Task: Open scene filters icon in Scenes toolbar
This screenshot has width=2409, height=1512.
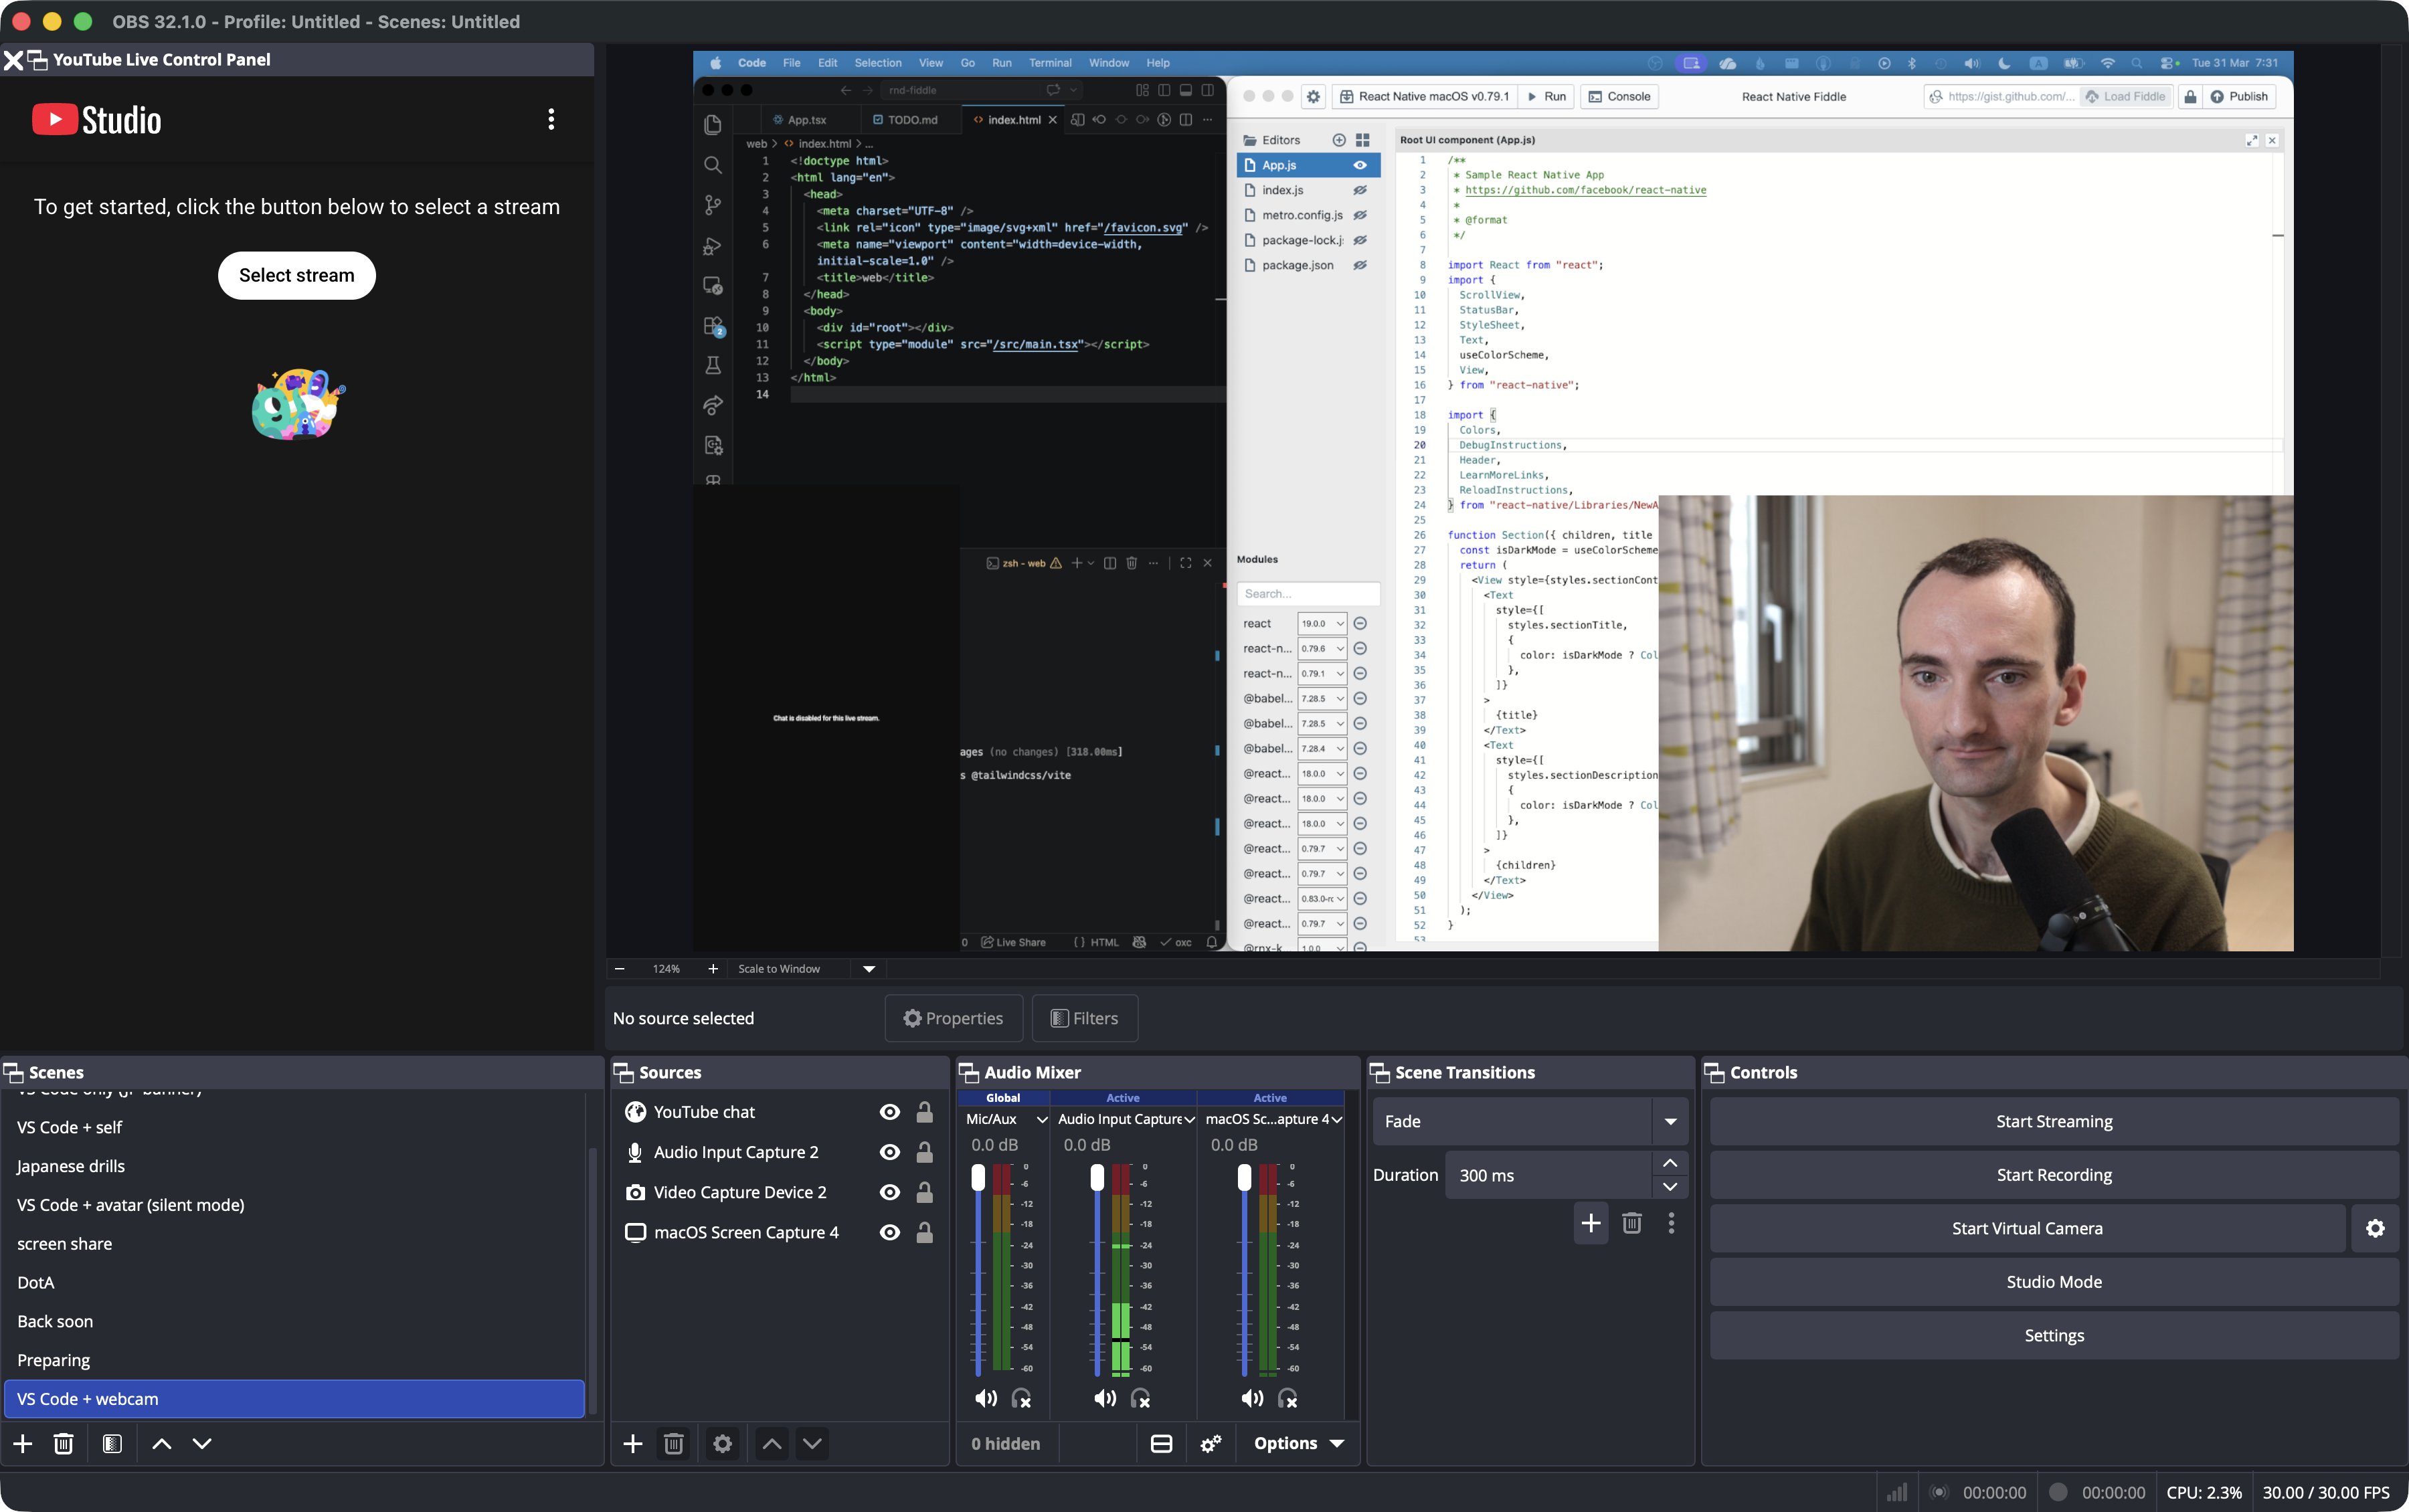Action: [x=112, y=1443]
